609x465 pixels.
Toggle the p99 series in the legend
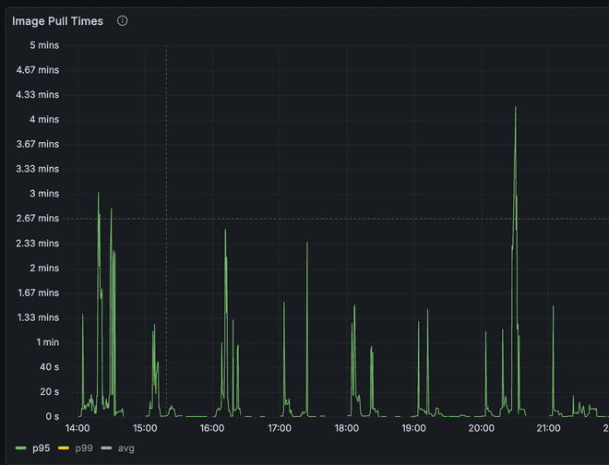pos(84,448)
